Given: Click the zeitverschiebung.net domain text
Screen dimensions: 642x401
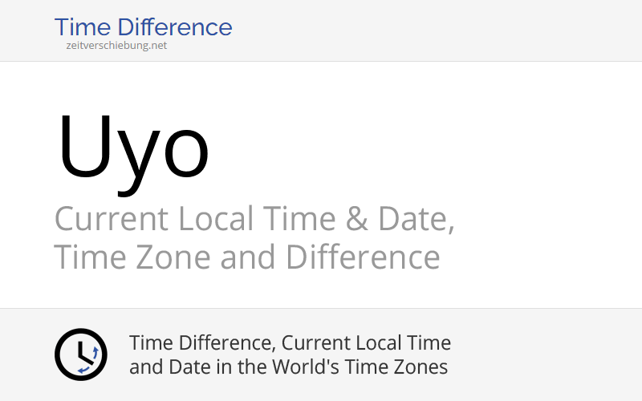Looking at the screenshot, I should pos(116,46).
